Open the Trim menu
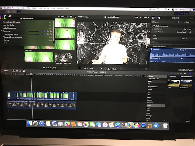 click(x=28, y=8)
